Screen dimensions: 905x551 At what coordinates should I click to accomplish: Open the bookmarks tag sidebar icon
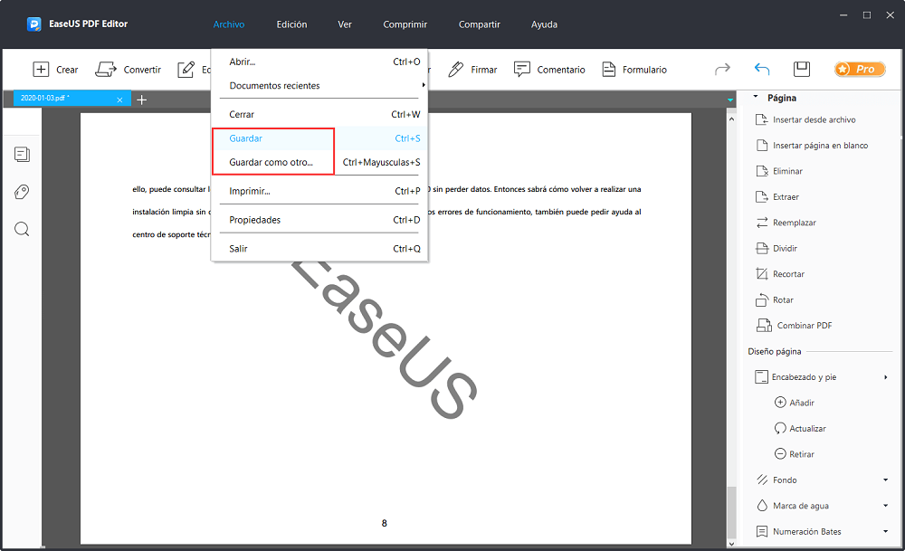tap(22, 192)
